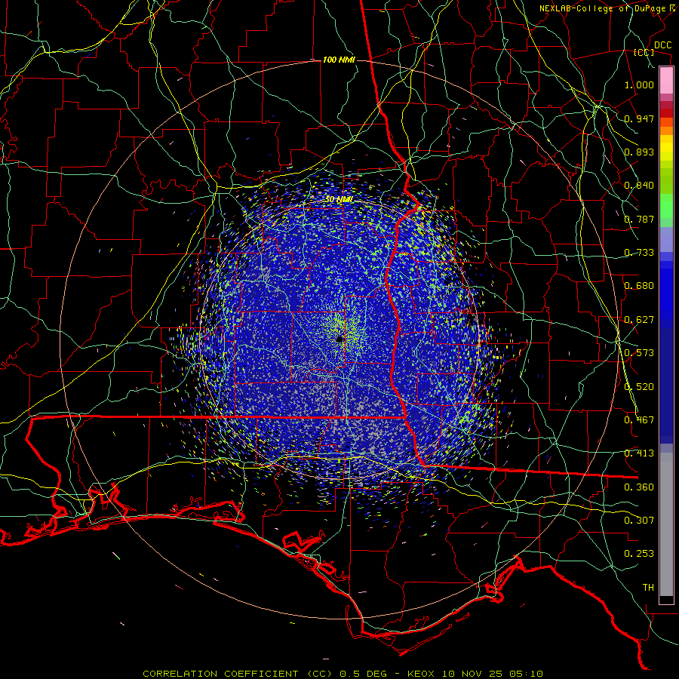Click the 0.787 color scale value
The height and width of the screenshot is (679, 679).
(x=639, y=219)
